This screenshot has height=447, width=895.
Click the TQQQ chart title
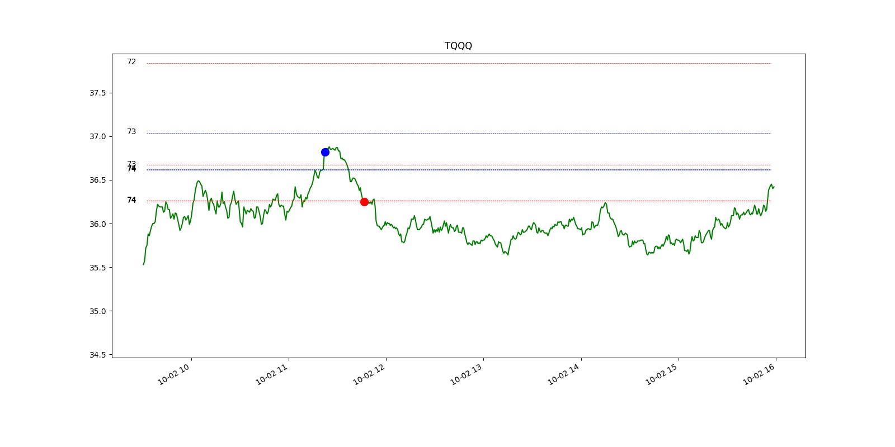(x=458, y=46)
